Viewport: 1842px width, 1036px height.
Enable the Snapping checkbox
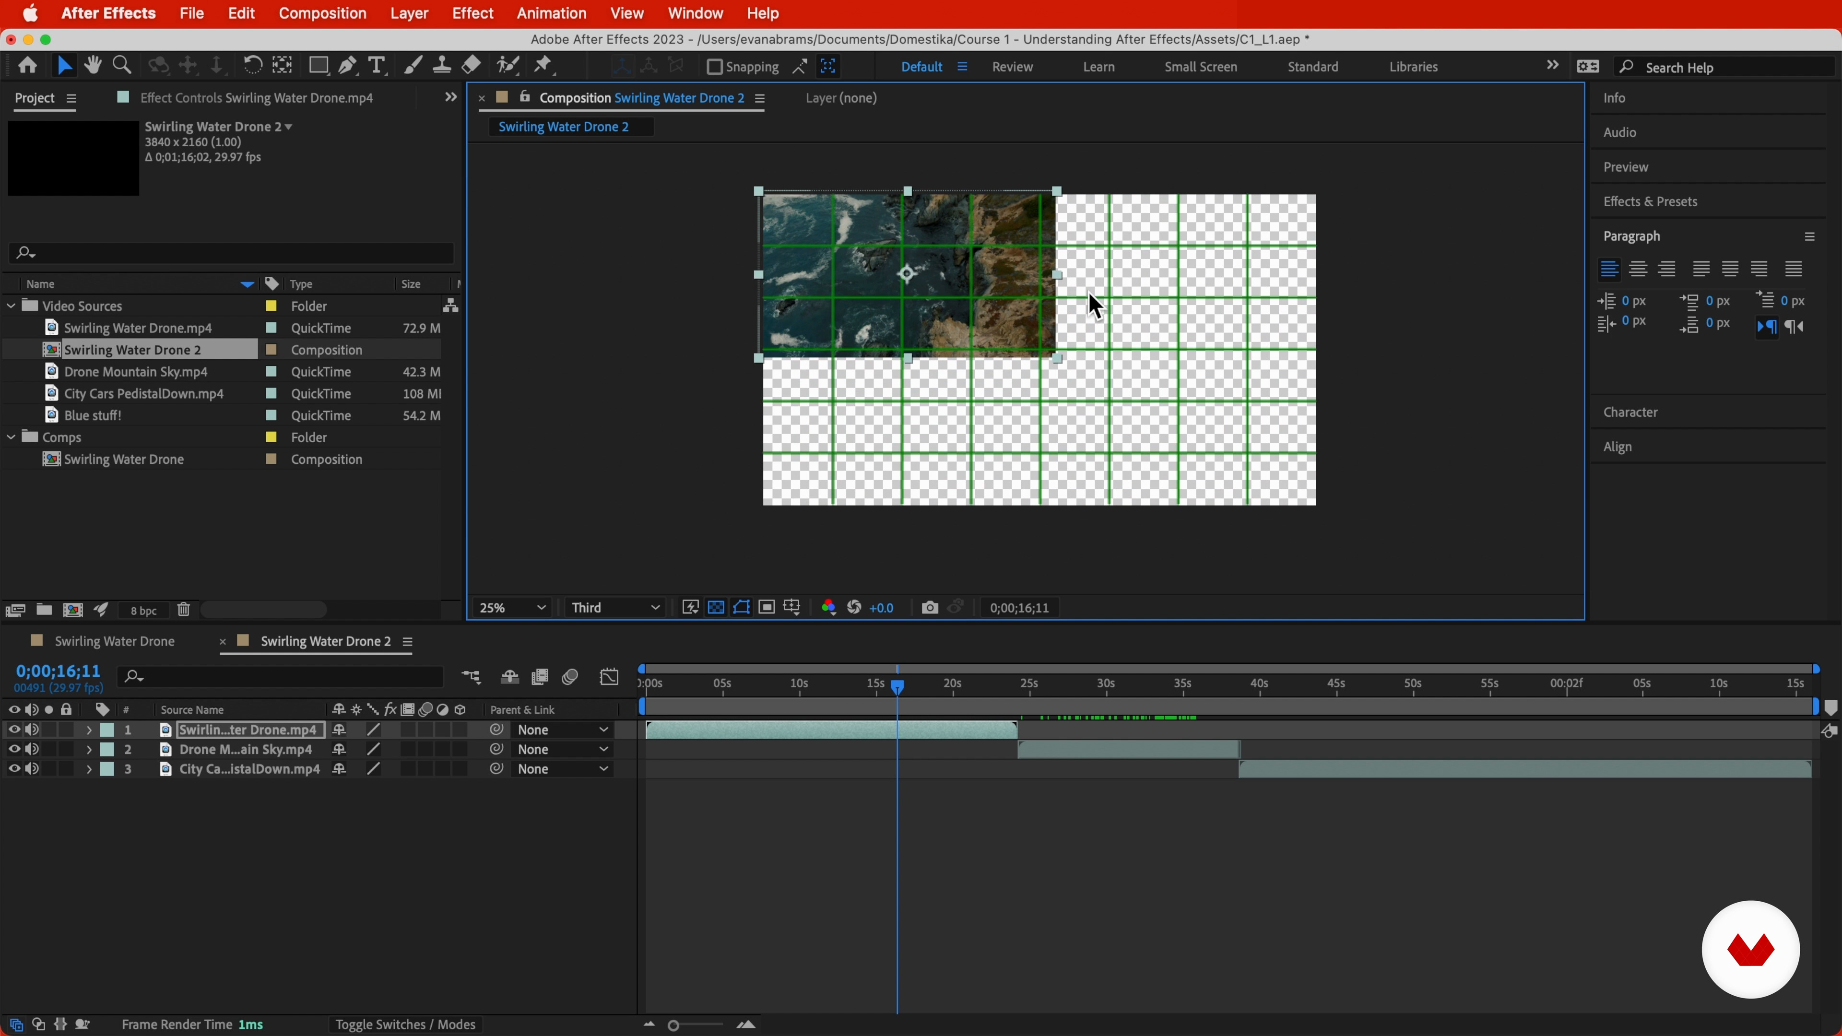714,67
